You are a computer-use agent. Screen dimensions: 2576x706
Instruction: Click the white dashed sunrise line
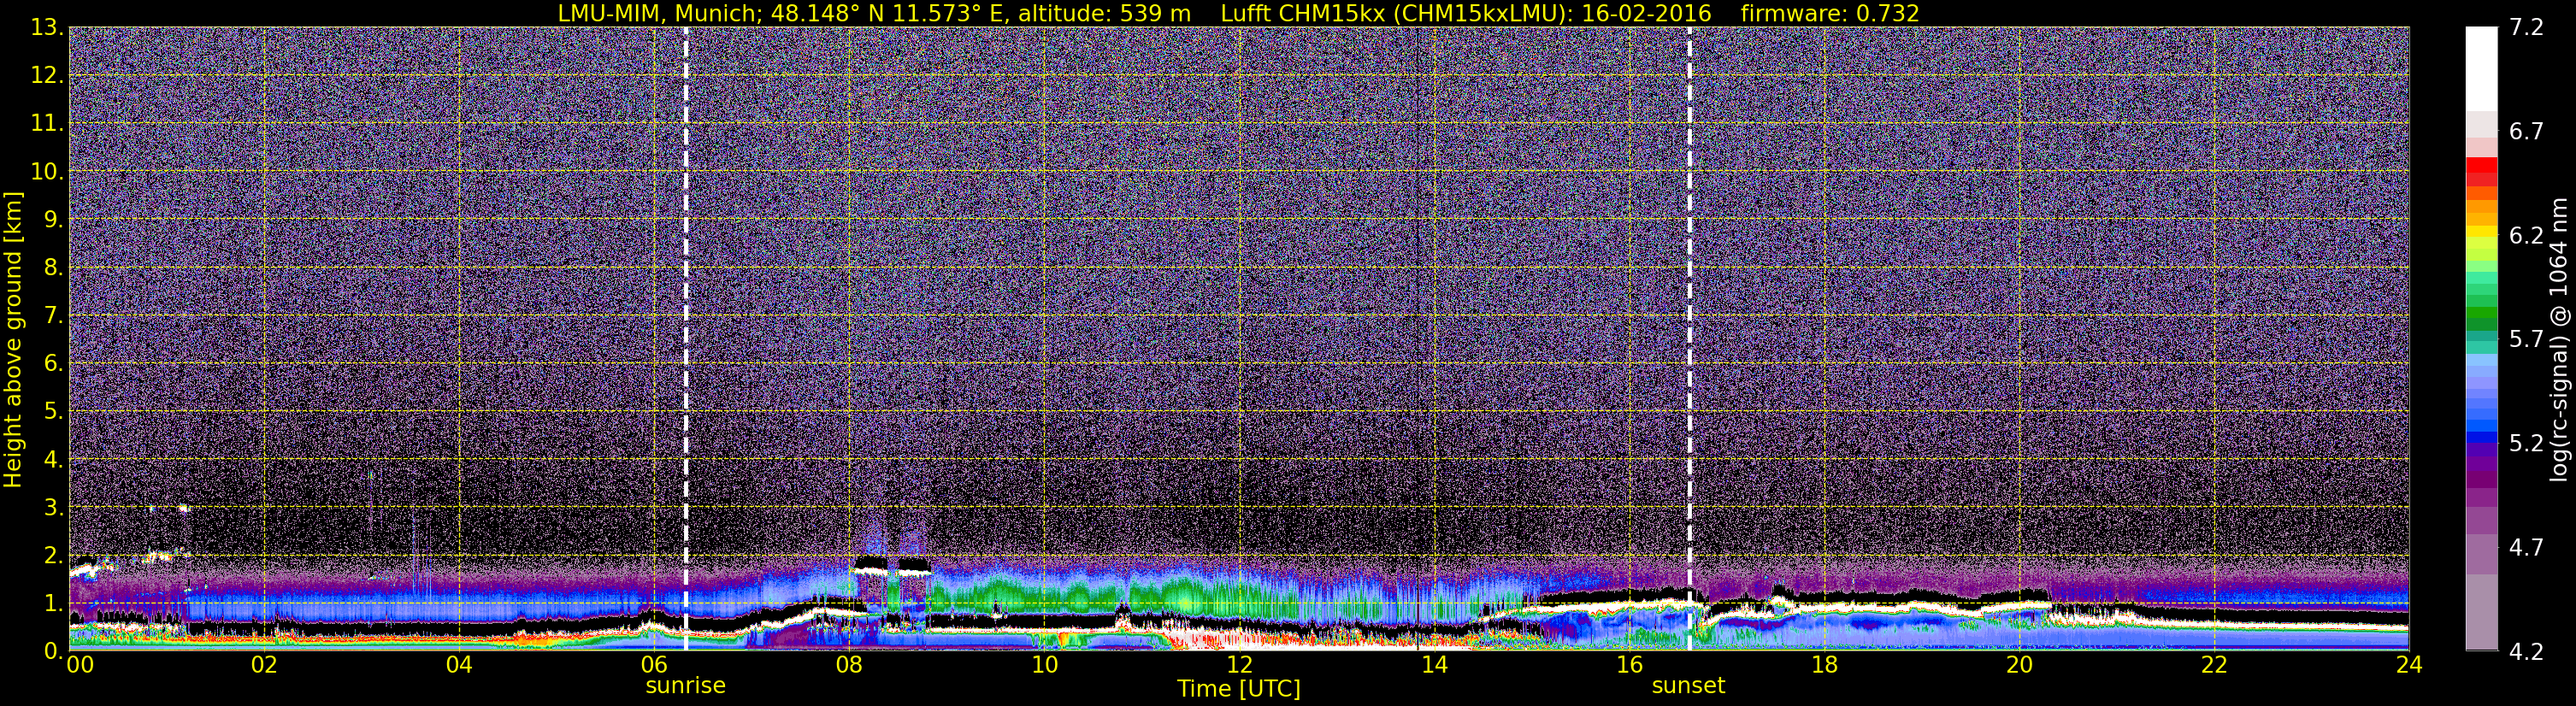686,338
